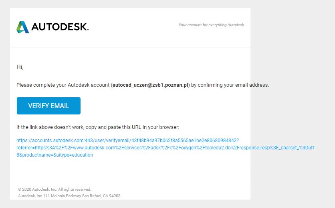Open the accounts.autodesk.com verification link
The image size is (335, 208).
[x=127, y=141]
